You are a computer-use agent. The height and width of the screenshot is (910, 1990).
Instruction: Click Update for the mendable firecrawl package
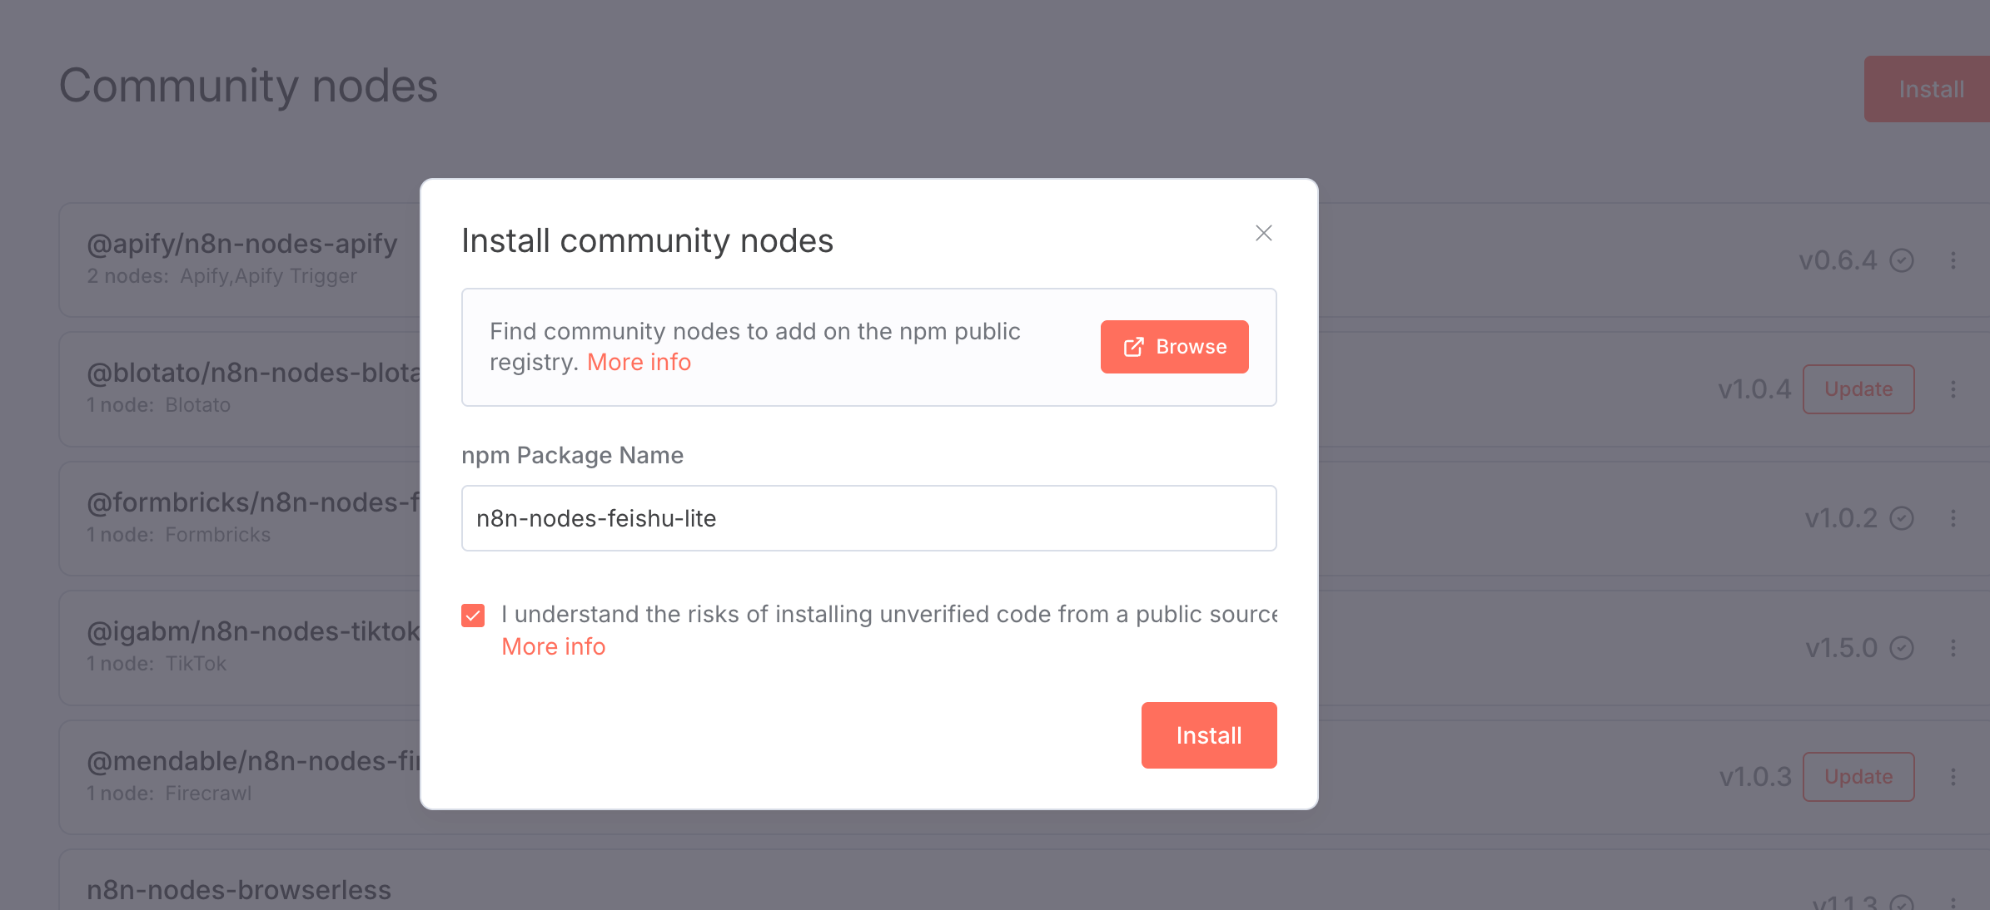tap(1858, 777)
